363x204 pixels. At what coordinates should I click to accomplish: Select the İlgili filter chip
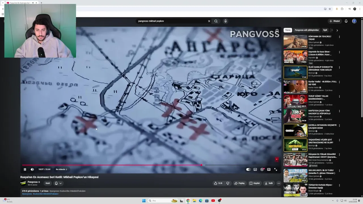coord(325,30)
